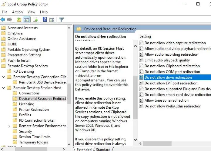
Task: Click the Back arrow toolbar icon
Action: click(3, 20)
